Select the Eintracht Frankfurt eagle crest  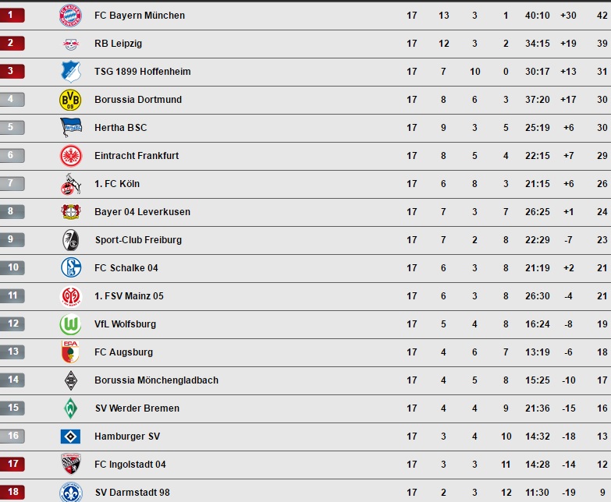pyautogui.click(x=70, y=156)
